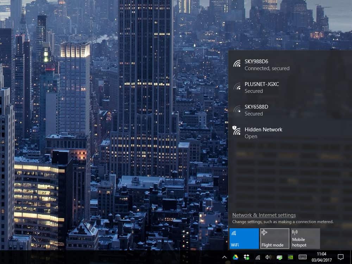Show hidden tray icons chevron
The height and width of the screenshot is (264, 352).
tap(225, 257)
